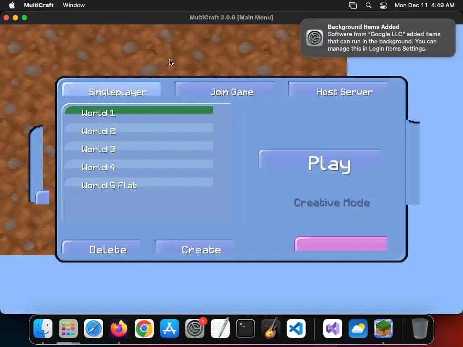Select World 4 in the list
The height and width of the screenshot is (347, 463).
coord(138,165)
